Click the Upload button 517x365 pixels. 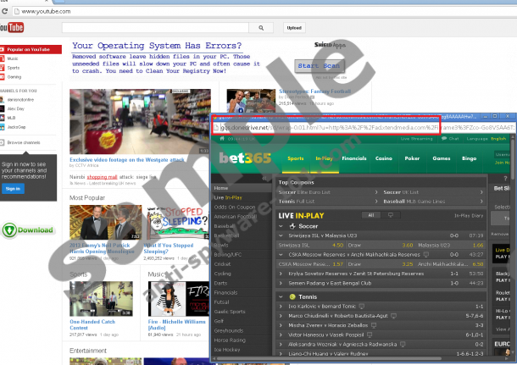point(293,28)
